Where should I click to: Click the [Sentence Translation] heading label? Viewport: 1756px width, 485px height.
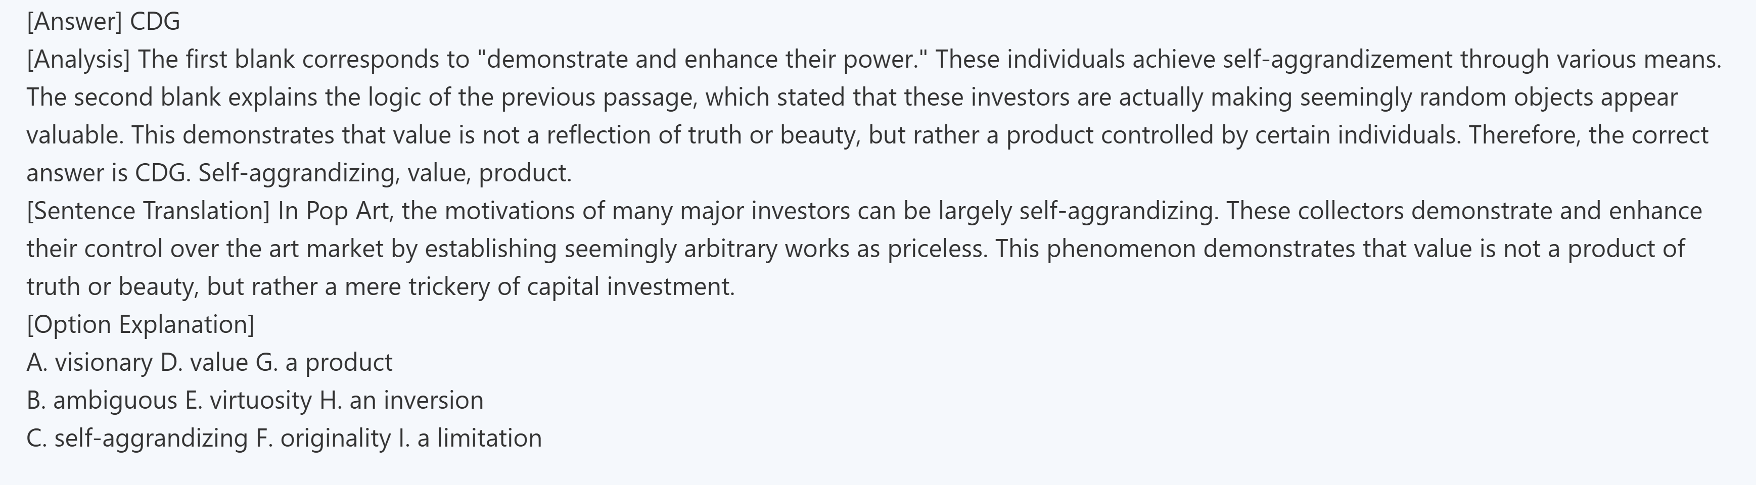pos(148,211)
